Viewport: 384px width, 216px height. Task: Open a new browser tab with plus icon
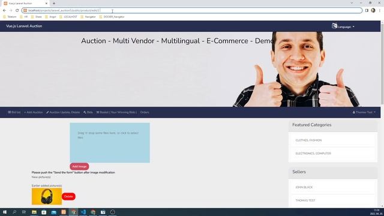coord(54,4)
